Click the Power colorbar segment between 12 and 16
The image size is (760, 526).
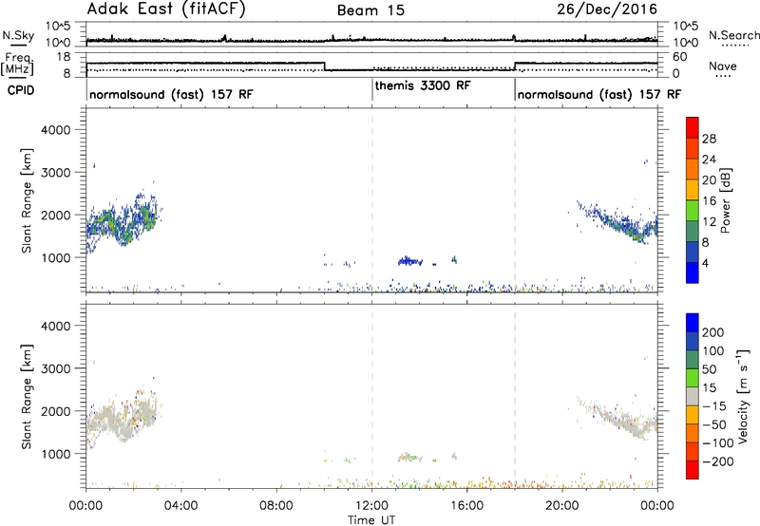[x=693, y=211]
